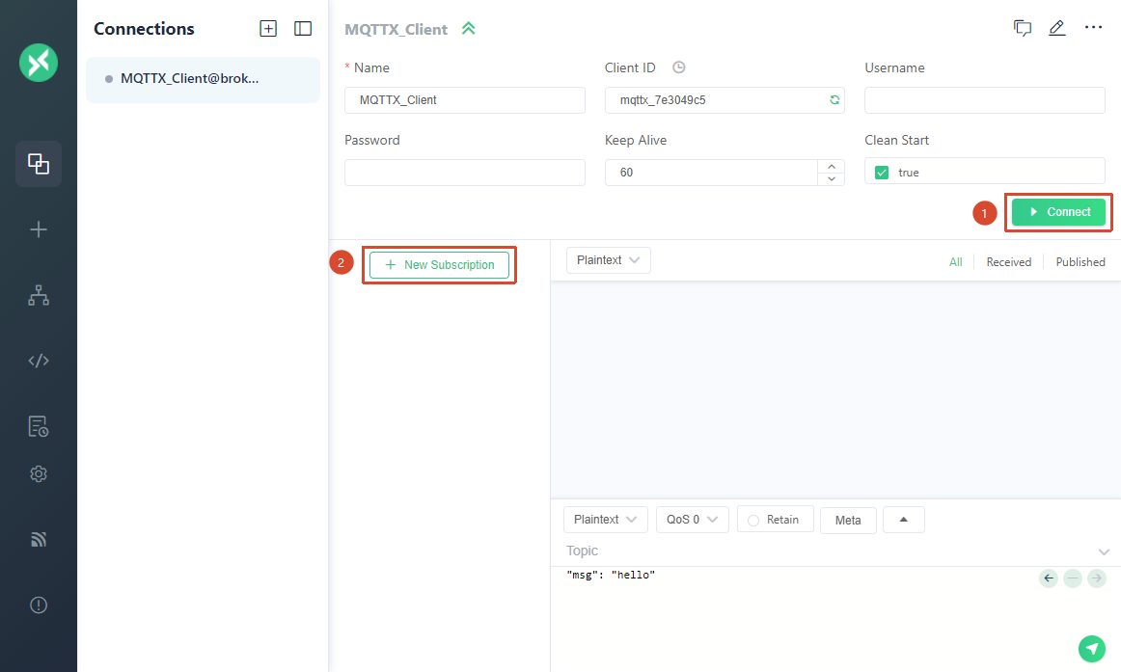Select the MQTTX_Client@brok... connection
Viewport: 1121px width, 672px height.
tap(203, 79)
